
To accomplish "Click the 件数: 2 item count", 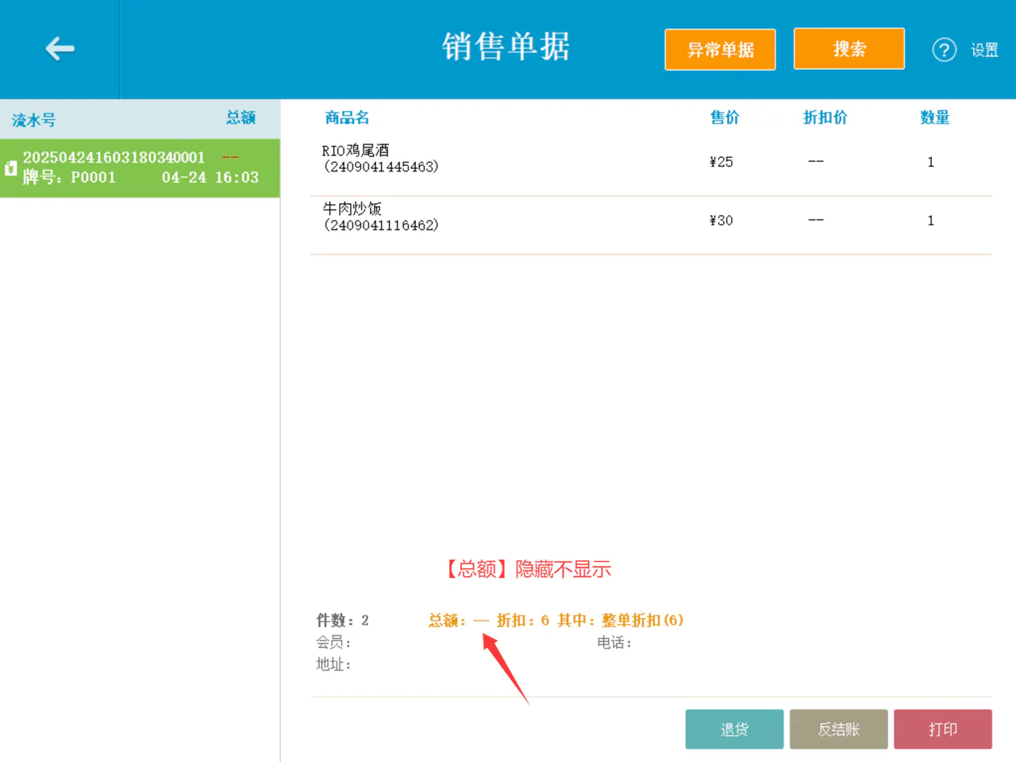I will (342, 620).
